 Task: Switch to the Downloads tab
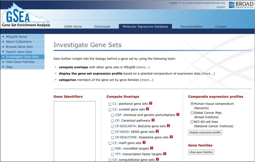coord(102,27)
